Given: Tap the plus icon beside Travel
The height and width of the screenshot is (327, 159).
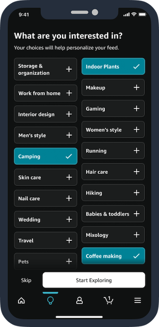Looking at the screenshot, I should pyautogui.click(x=69, y=240).
